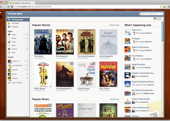Screen dimensions: 170x121
Task: Click garyvee's avatar
Action: coord(10,70)
